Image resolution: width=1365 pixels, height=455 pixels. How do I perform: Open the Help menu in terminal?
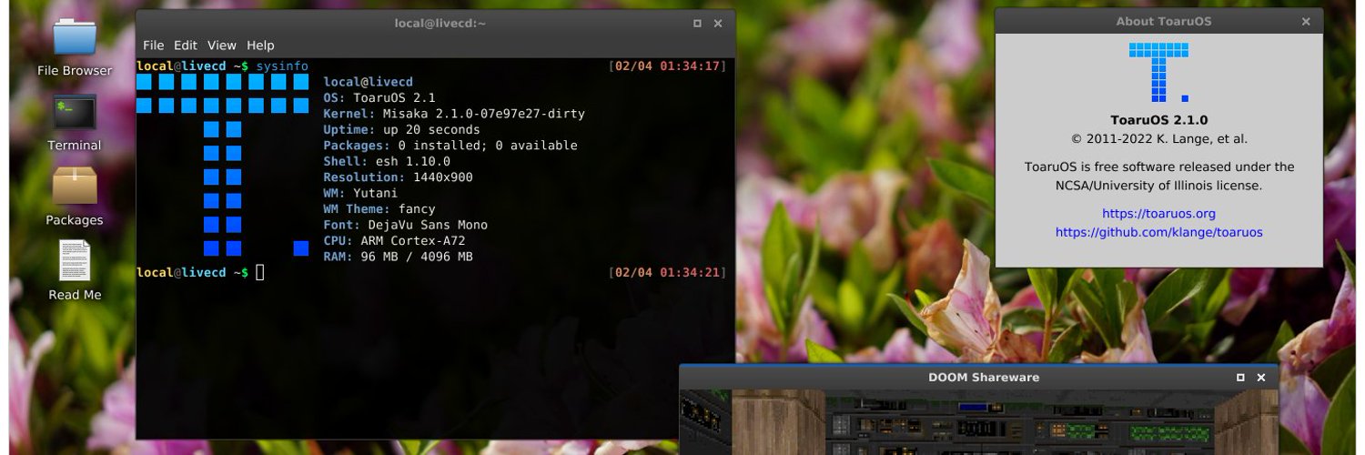coord(260,45)
